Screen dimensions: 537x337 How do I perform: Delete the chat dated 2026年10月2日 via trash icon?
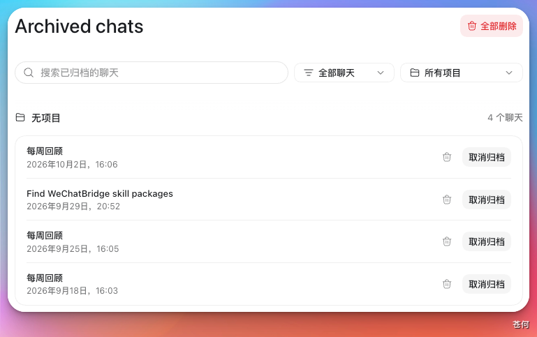[x=447, y=157]
